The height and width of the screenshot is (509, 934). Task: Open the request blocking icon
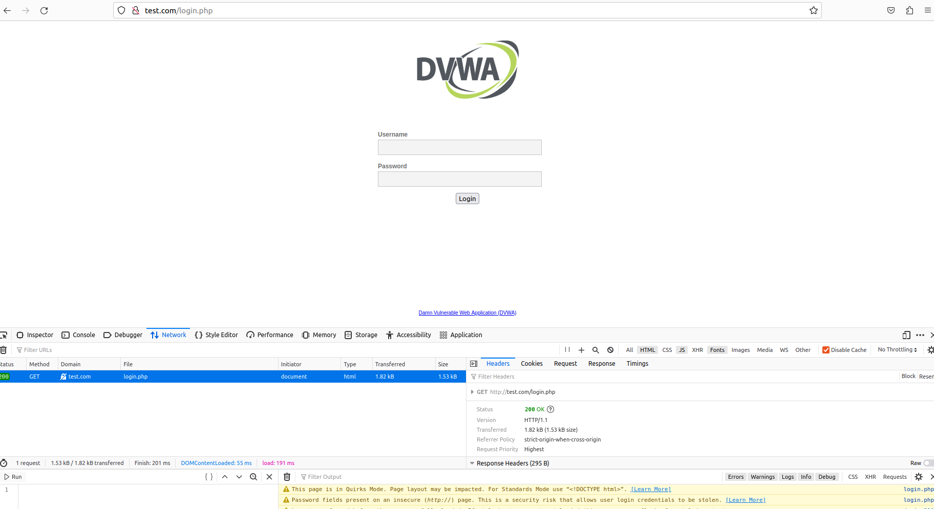click(x=610, y=350)
